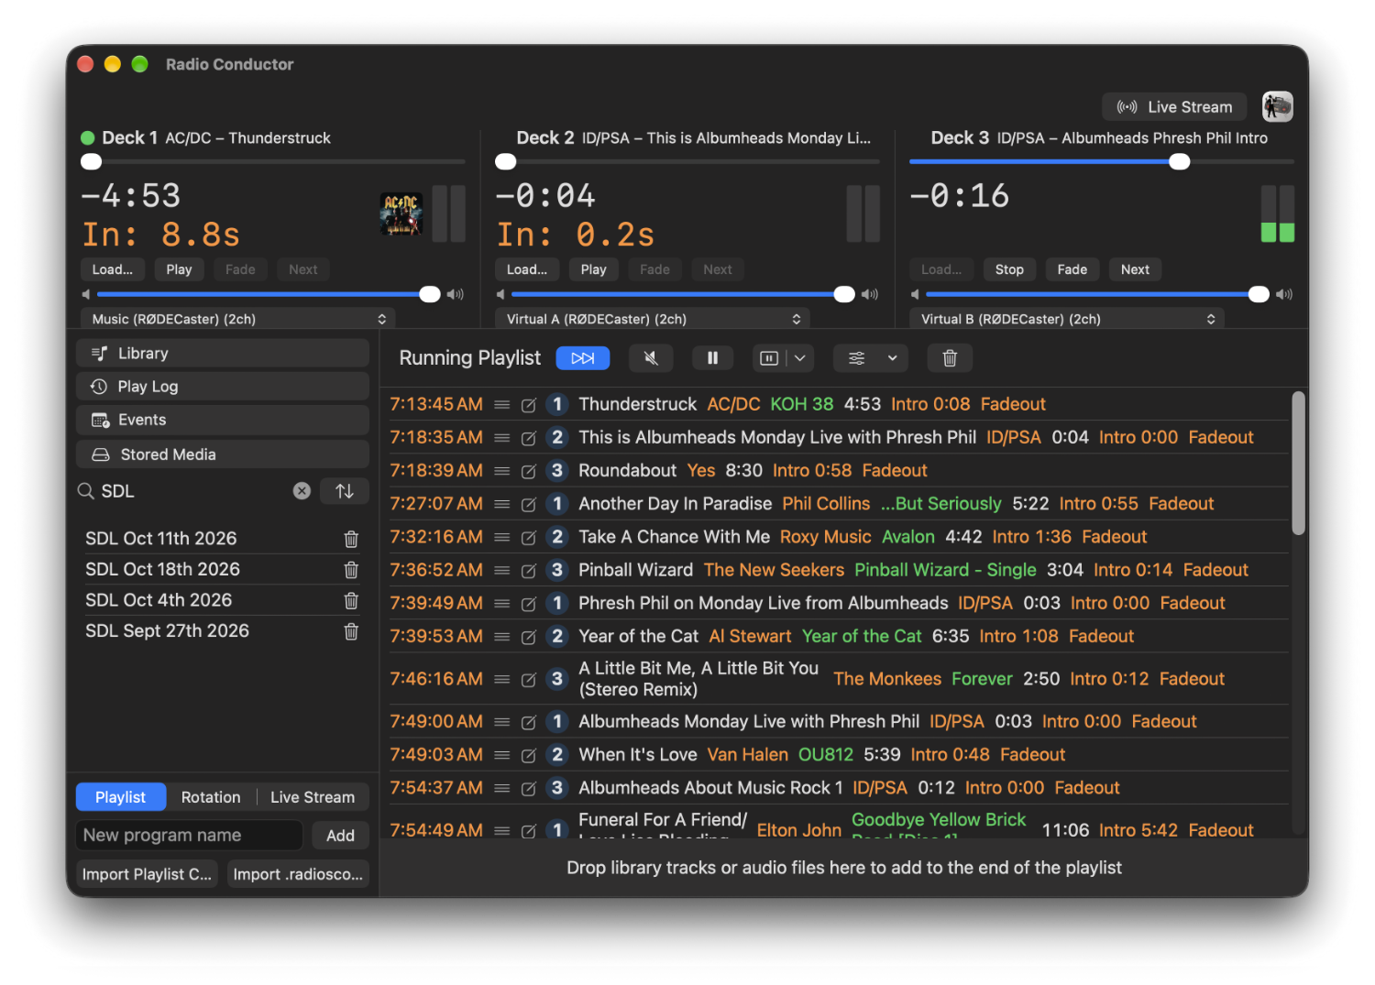
Task: Delete the SDL Oct 4th 2026 entry
Action: [351, 600]
